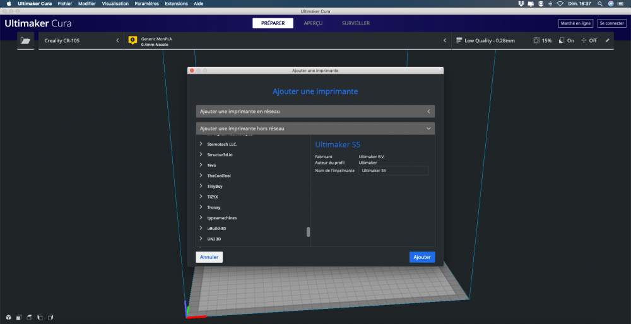
Task: Expand the TheCoolTool manufacturer
Action: (x=201, y=176)
